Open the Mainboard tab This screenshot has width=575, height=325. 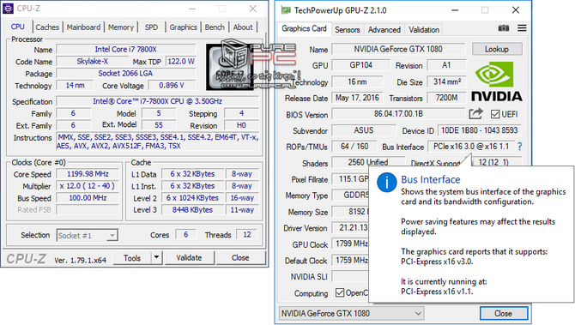pos(83,27)
